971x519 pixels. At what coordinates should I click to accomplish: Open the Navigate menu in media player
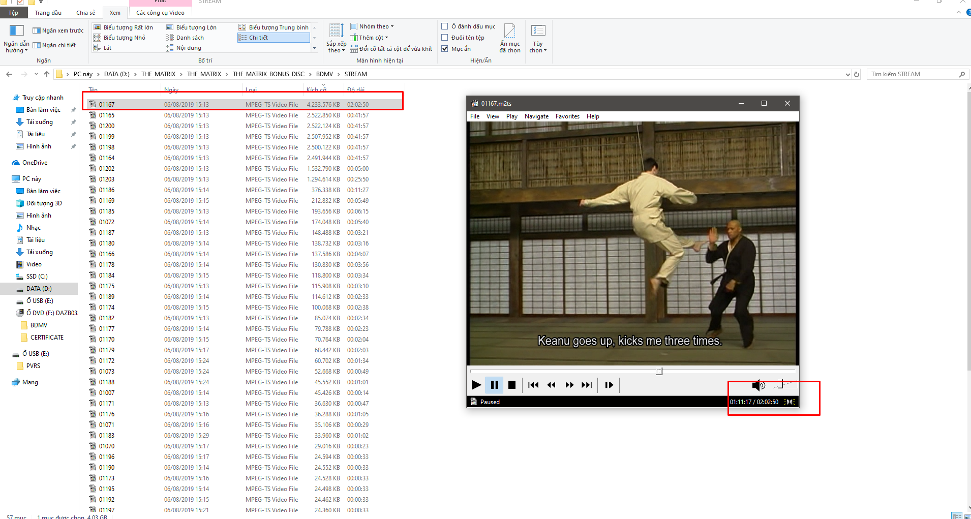pos(536,116)
